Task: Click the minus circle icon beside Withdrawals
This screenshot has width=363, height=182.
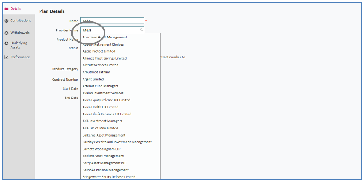Action: (7, 33)
